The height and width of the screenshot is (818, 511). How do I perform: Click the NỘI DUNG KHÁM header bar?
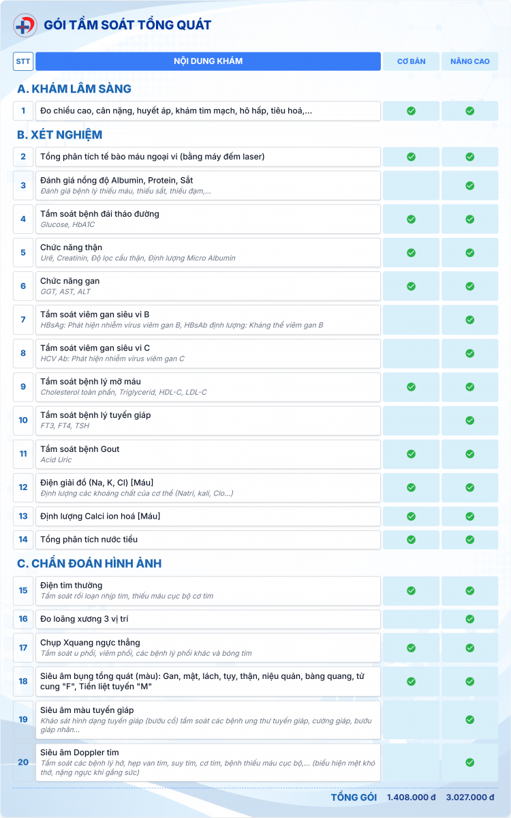click(x=208, y=61)
